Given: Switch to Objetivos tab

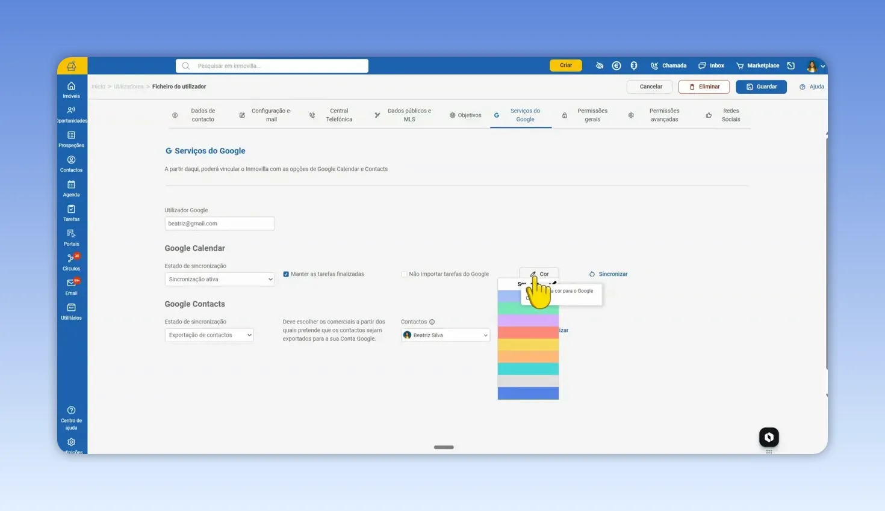Looking at the screenshot, I should coord(465,115).
